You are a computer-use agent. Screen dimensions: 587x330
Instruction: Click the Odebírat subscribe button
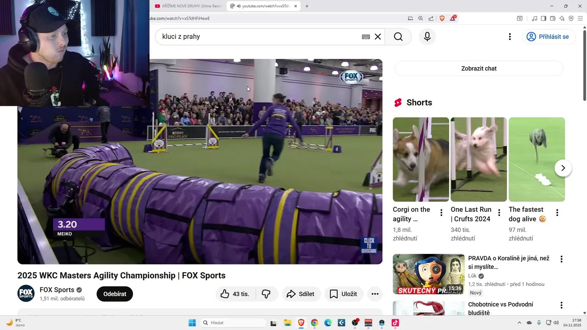click(x=115, y=294)
